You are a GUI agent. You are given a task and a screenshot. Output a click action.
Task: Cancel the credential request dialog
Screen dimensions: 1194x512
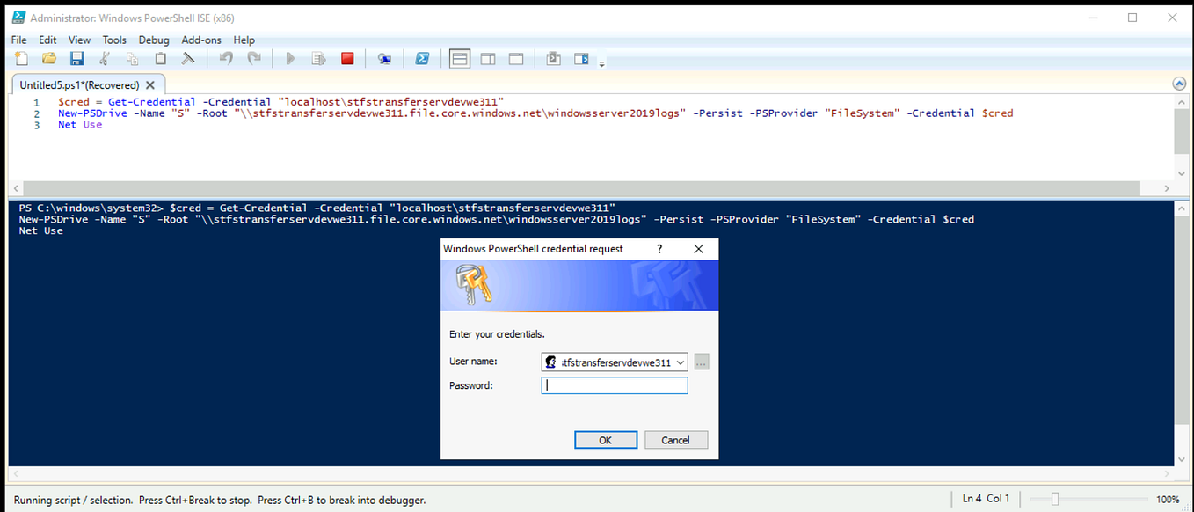tap(676, 440)
